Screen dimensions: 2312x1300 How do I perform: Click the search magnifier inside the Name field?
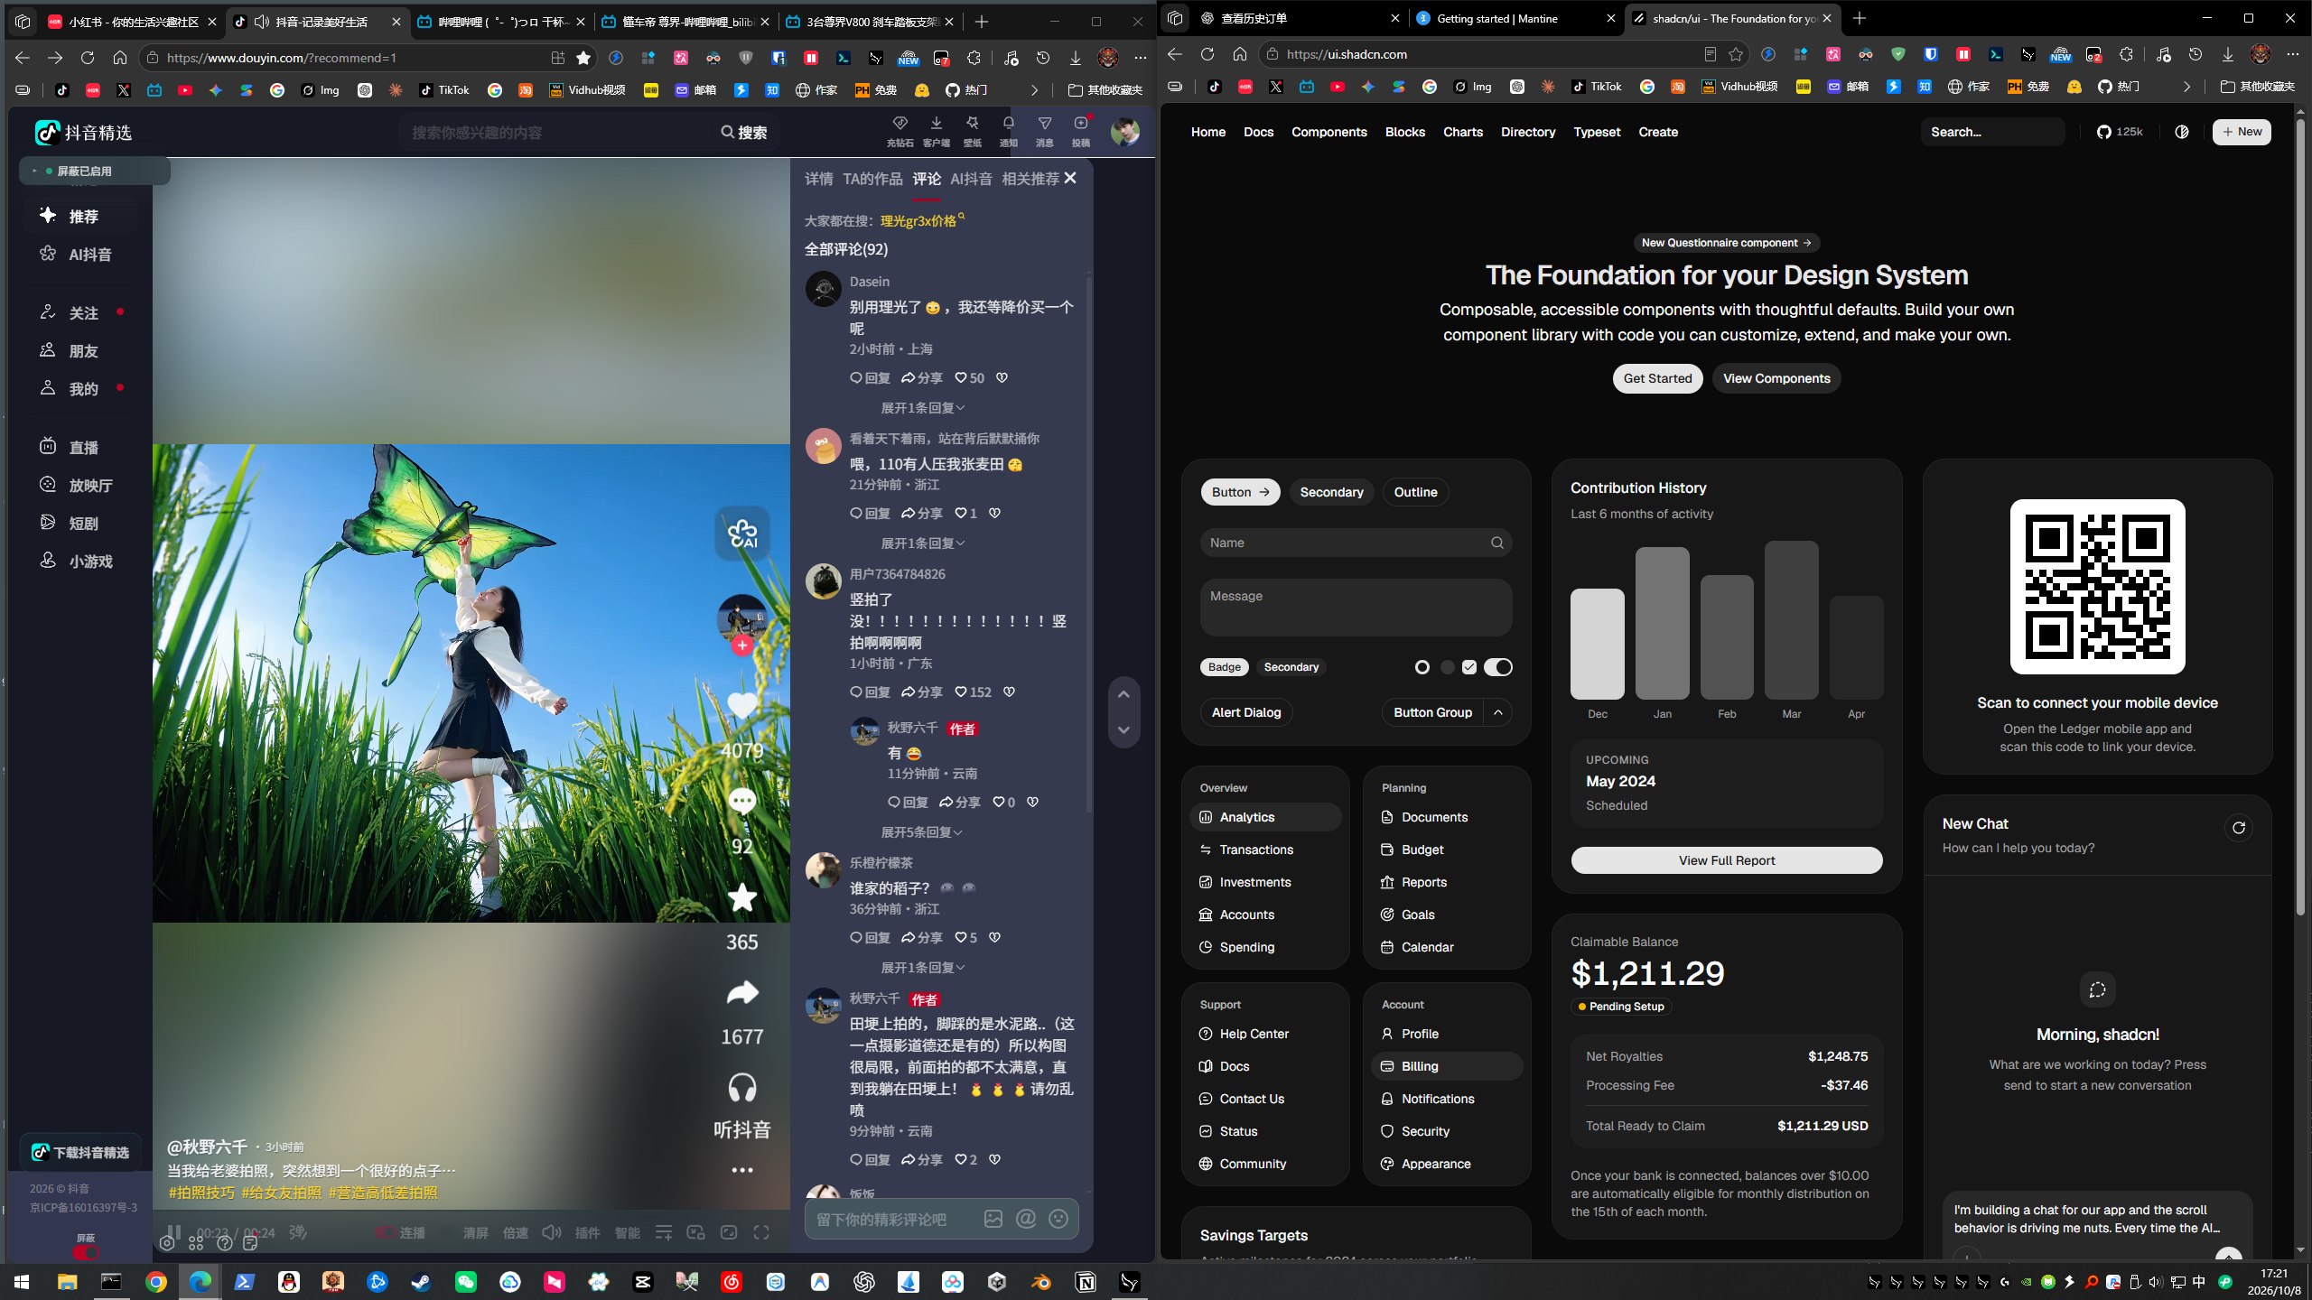click(1497, 543)
